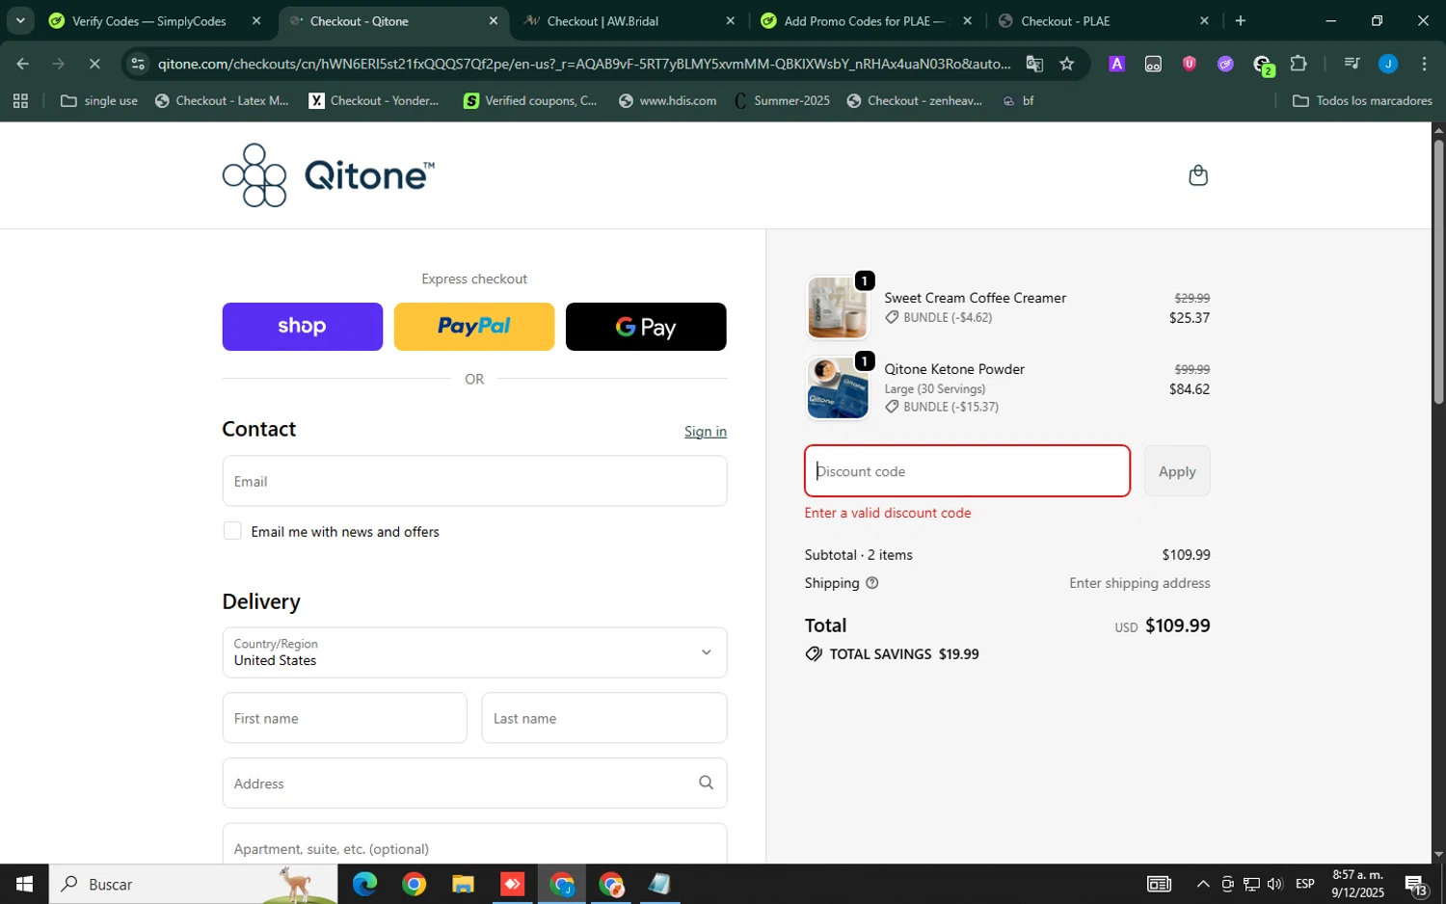
Task: Click Qitone Ketone Powder thumbnail
Action: (838, 388)
